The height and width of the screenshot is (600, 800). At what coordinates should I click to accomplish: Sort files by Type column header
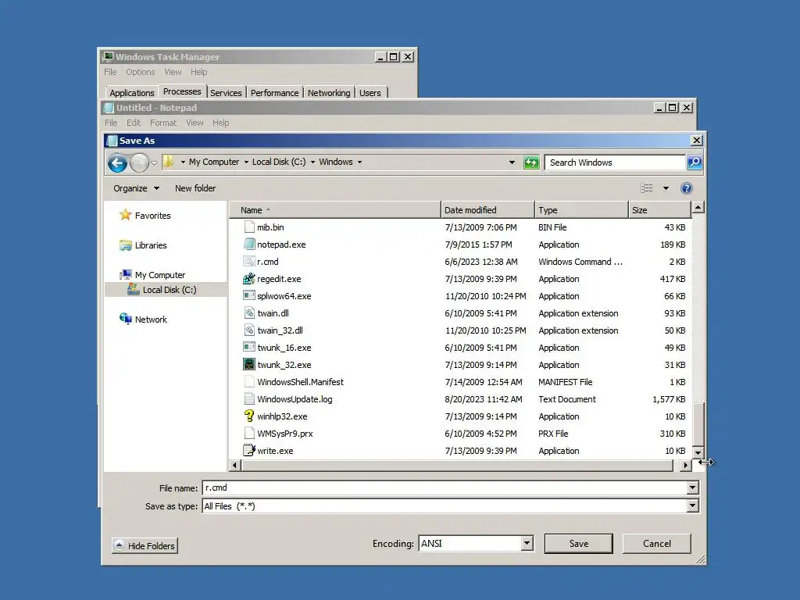pyautogui.click(x=581, y=209)
